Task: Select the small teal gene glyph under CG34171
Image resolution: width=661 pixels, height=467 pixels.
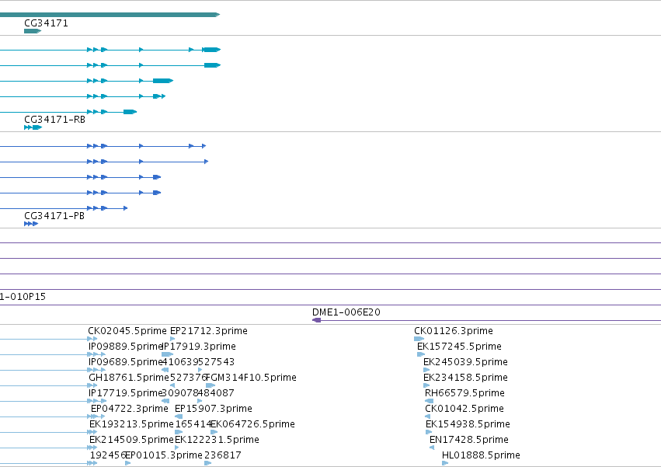Action: point(33,31)
